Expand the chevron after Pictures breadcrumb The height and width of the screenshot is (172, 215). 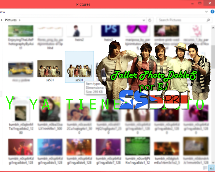20,20
